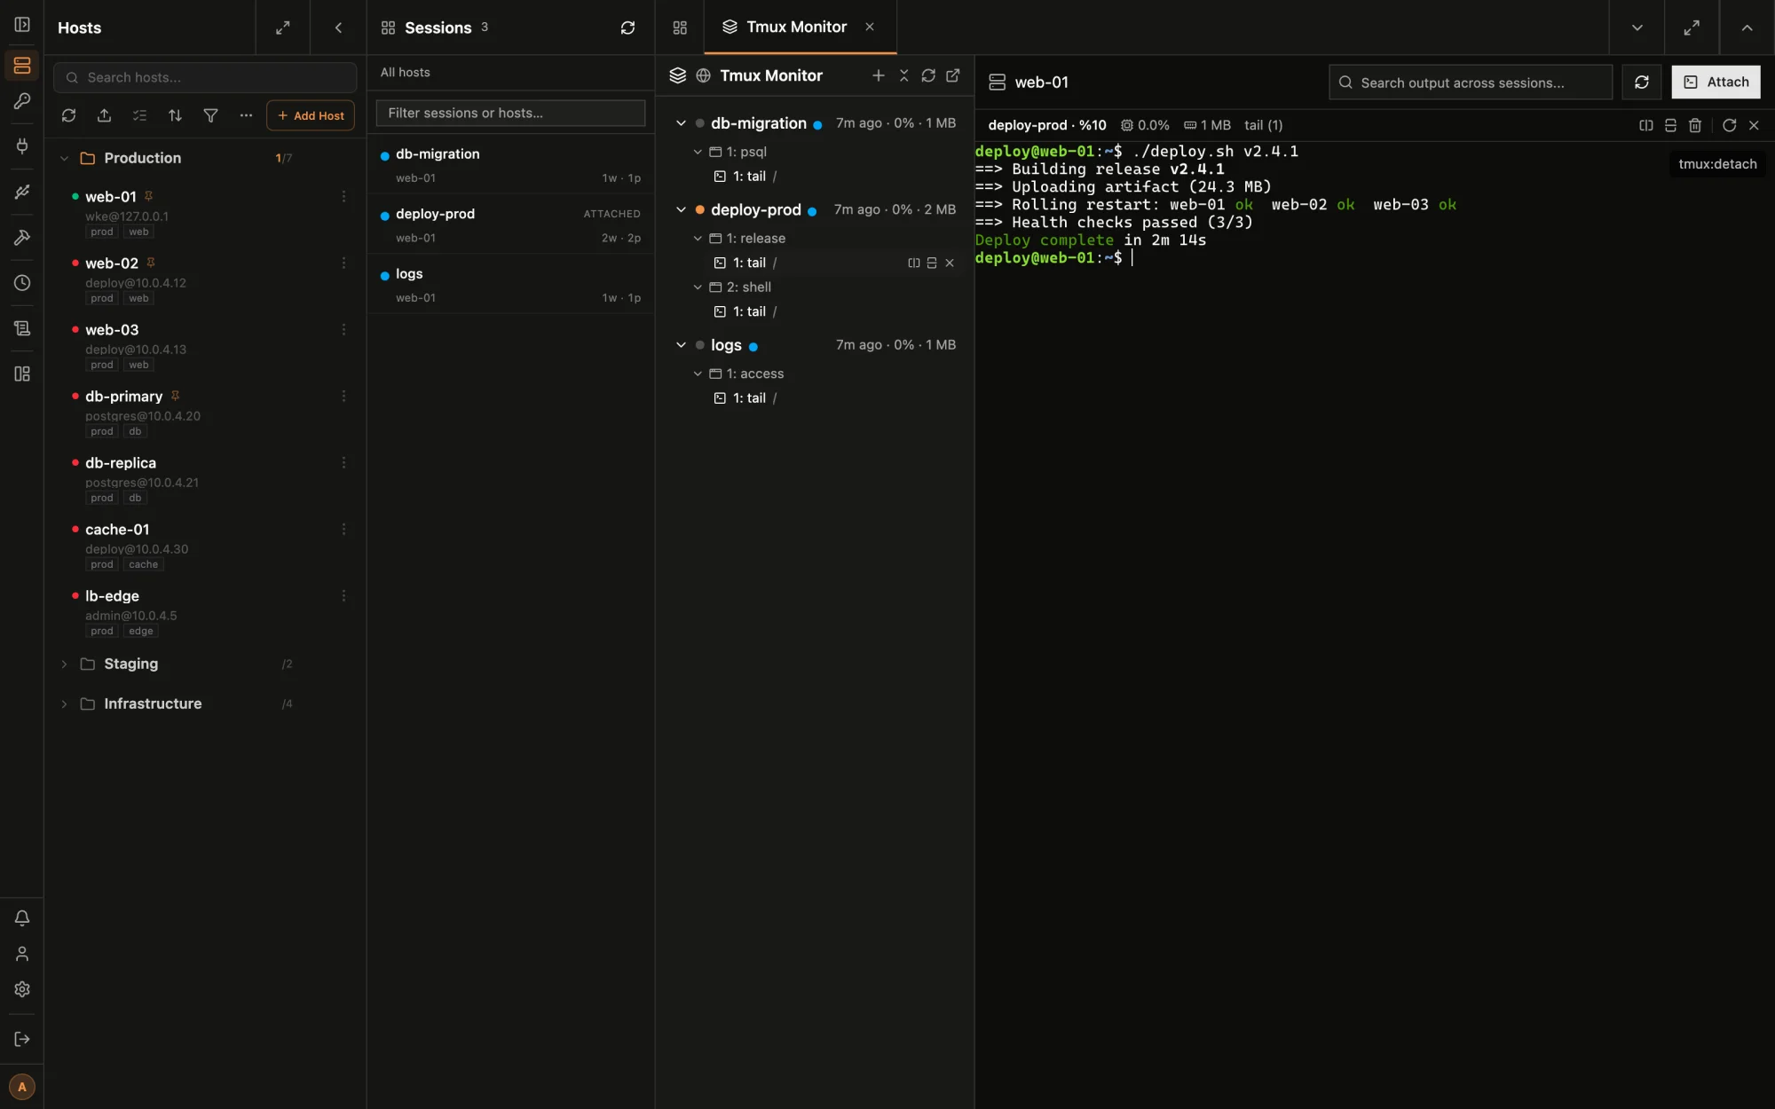
Task: Collapse the 1: access window
Action: click(698, 374)
